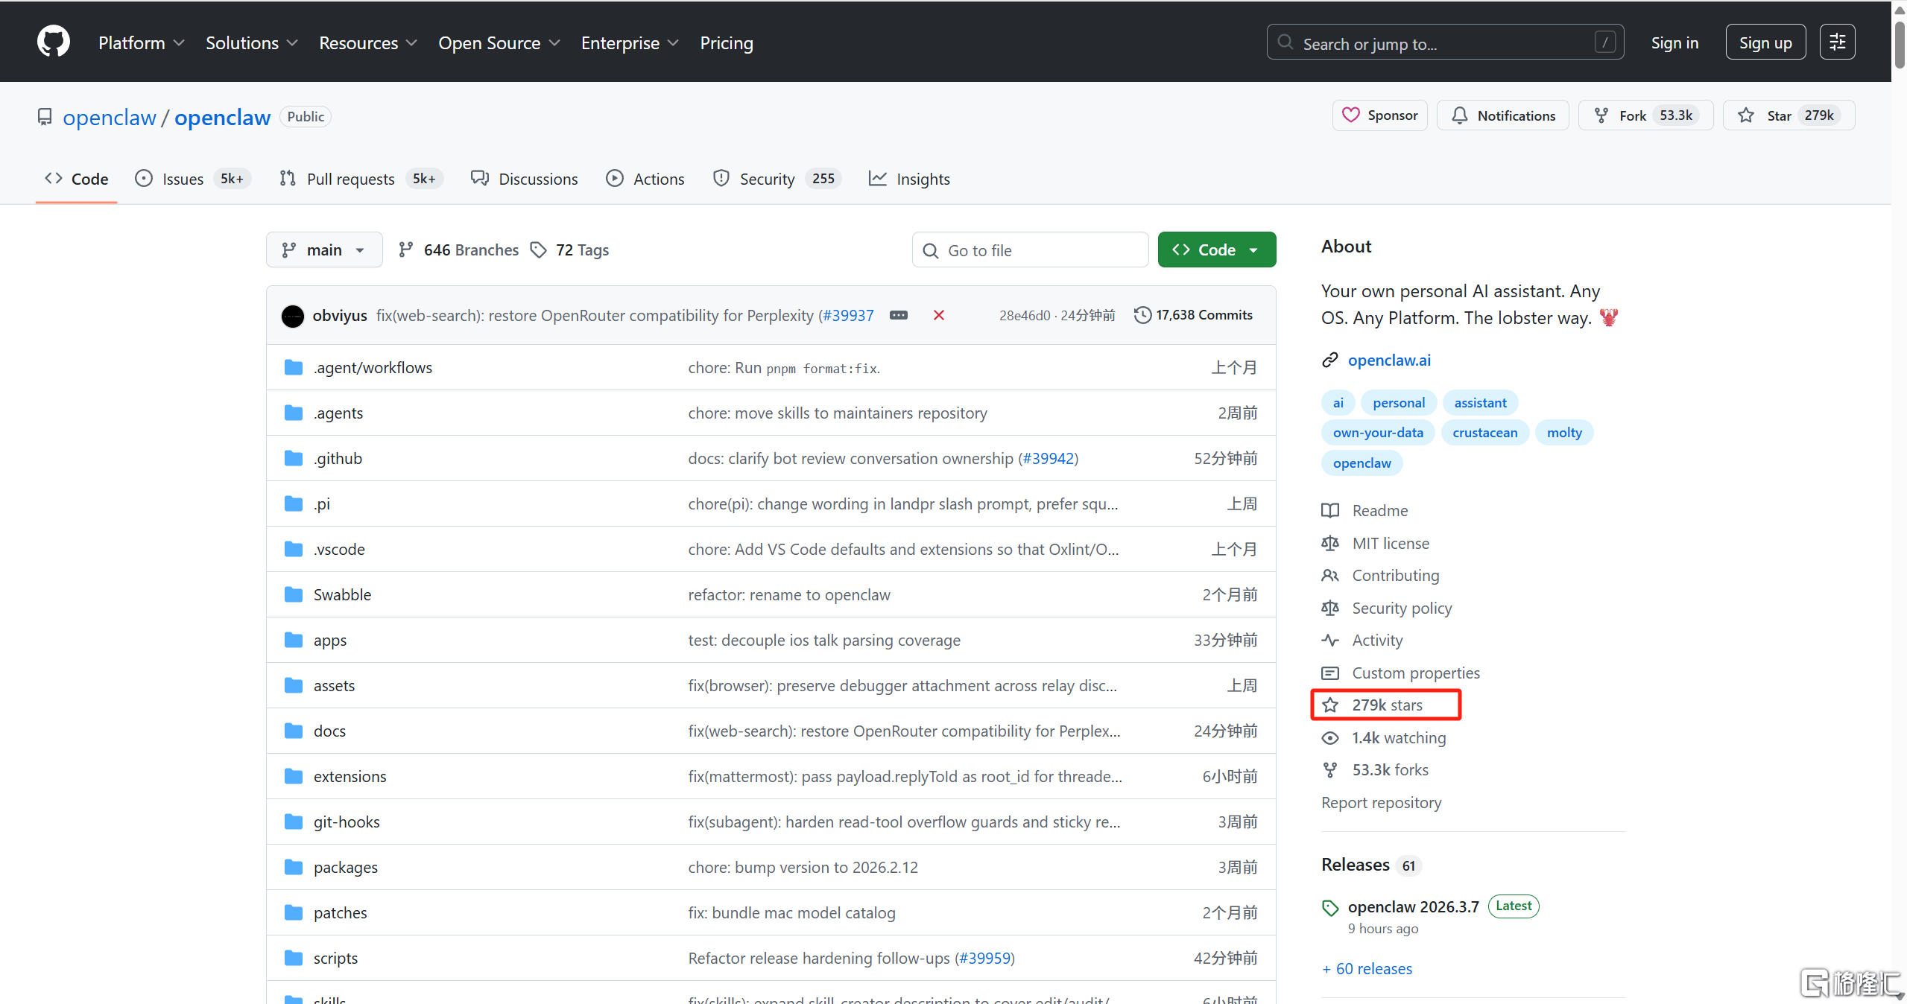This screenshot has height=1004, width=1907.
Task: Click the obviyus avatar thumbnail
Action: click(293, 316)
